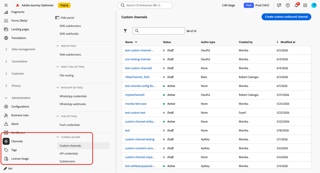Screen dimensions: 320x173
Task: Click the Authn type column header
Action: (x=208, y=42)
